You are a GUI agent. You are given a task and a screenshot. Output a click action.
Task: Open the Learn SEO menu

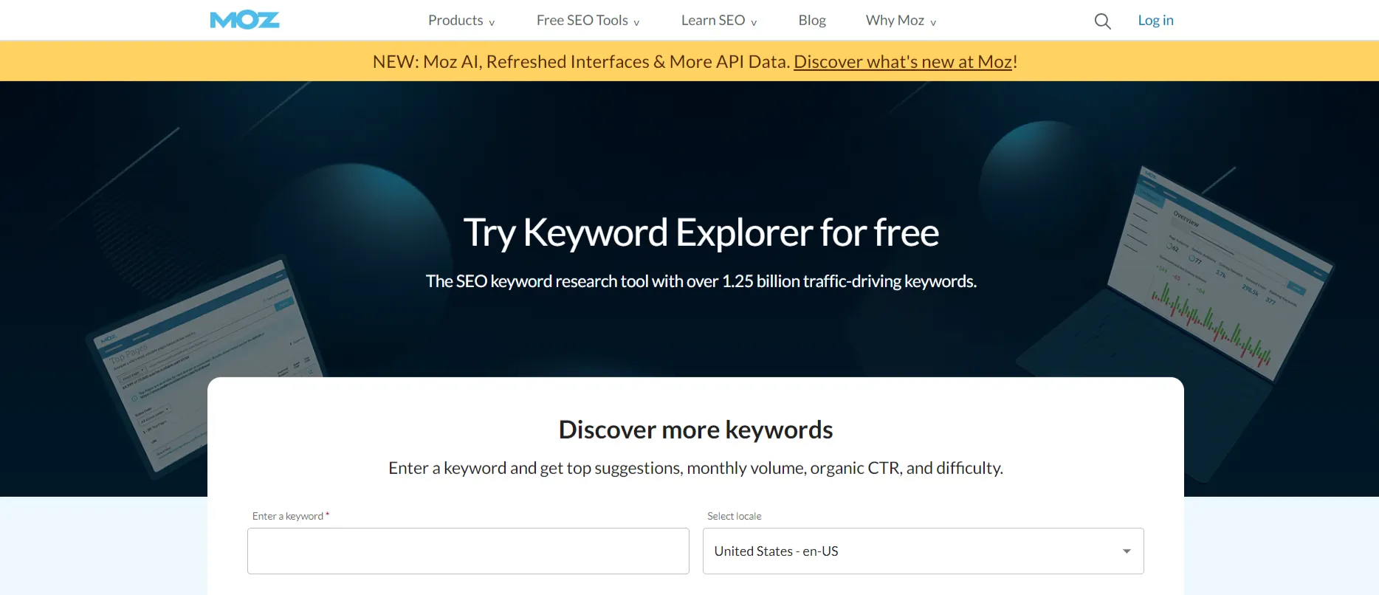coord(719,21)
